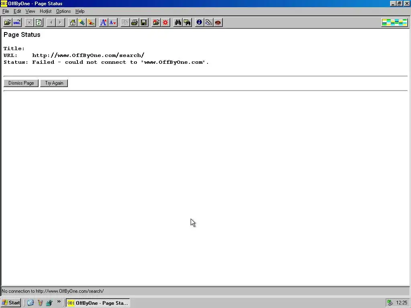411x308 pixels.
Task: Click the 'No connection to' status bar text
Action: (53, 291)
